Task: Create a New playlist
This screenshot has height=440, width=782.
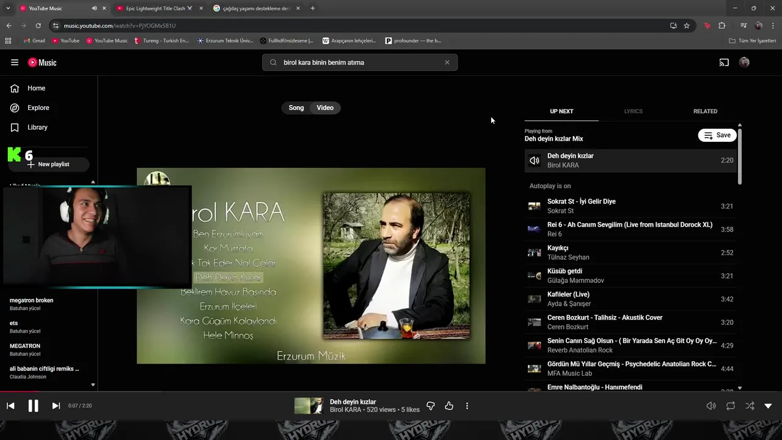Action: point(49,164)
